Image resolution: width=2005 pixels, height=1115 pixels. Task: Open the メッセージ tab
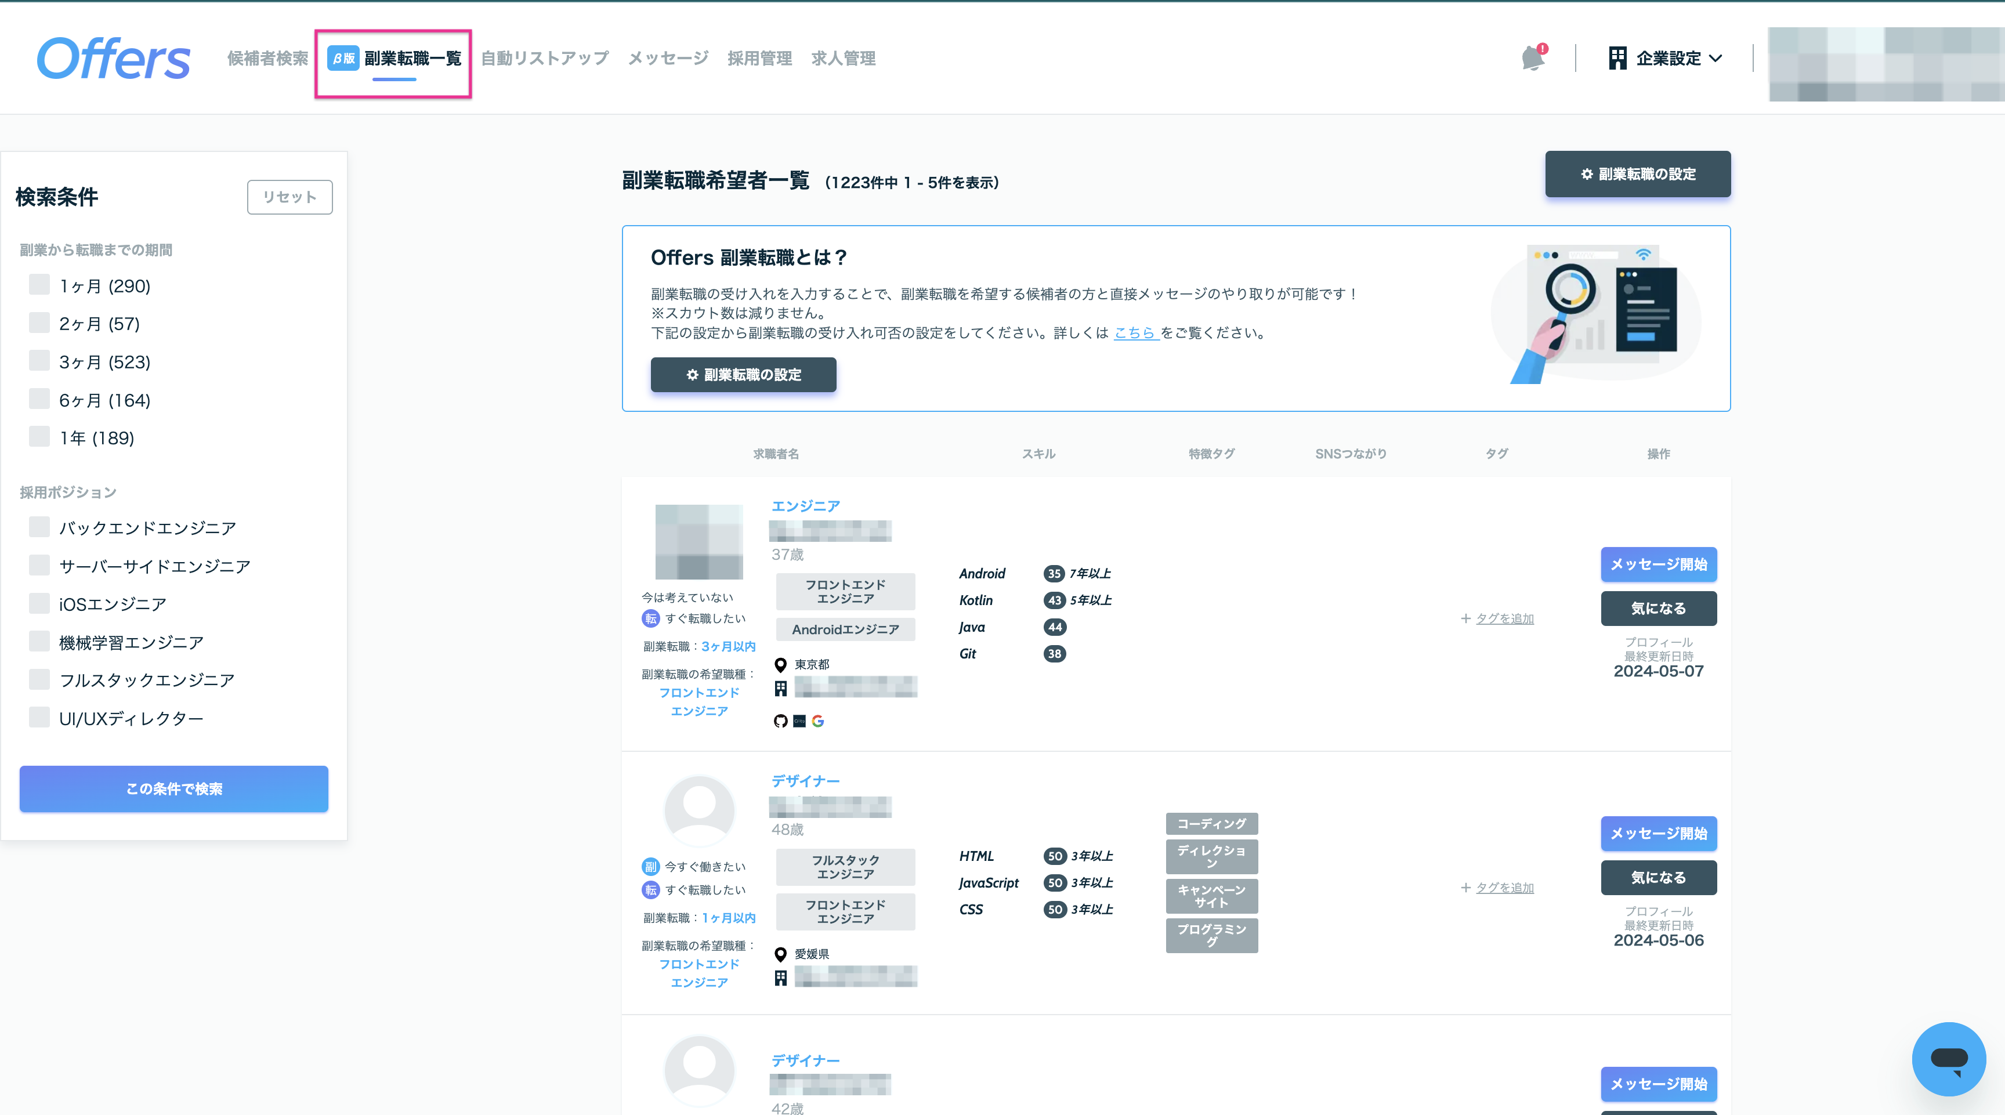pos(668,59)
